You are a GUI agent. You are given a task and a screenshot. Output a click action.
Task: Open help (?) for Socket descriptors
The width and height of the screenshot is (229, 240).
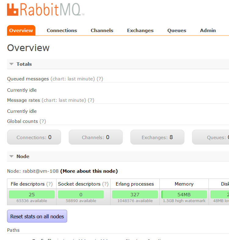tap(105, 184)
